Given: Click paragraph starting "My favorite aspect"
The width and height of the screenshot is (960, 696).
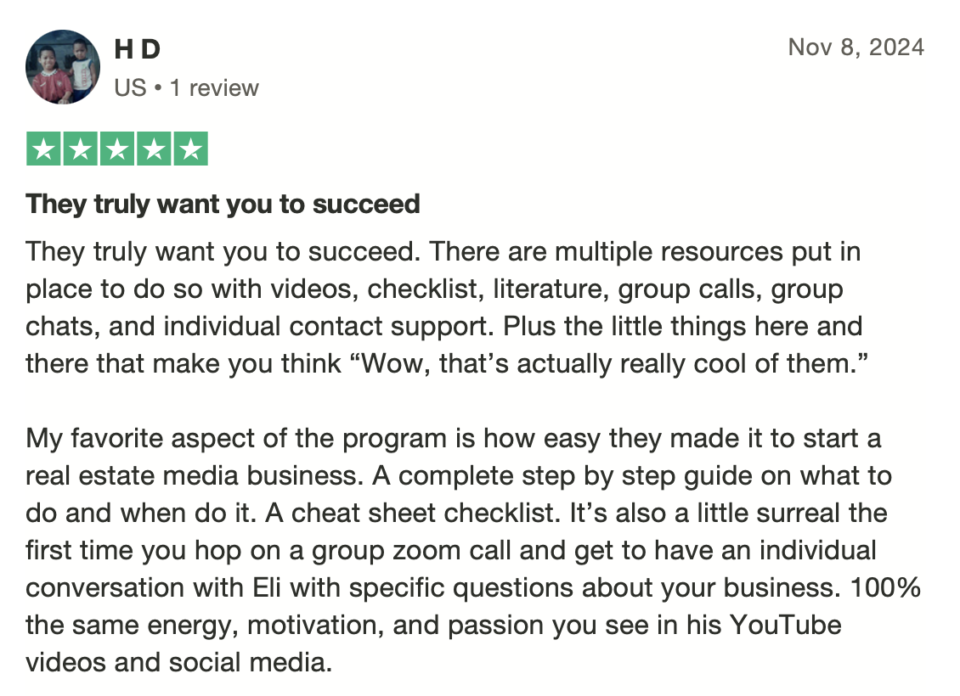Looking at the screenshot, I should [x=472, y=551].
